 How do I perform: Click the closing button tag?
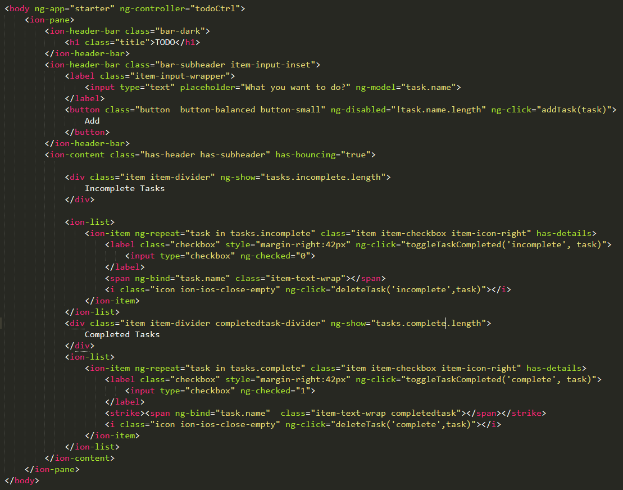tap(87, 133)
